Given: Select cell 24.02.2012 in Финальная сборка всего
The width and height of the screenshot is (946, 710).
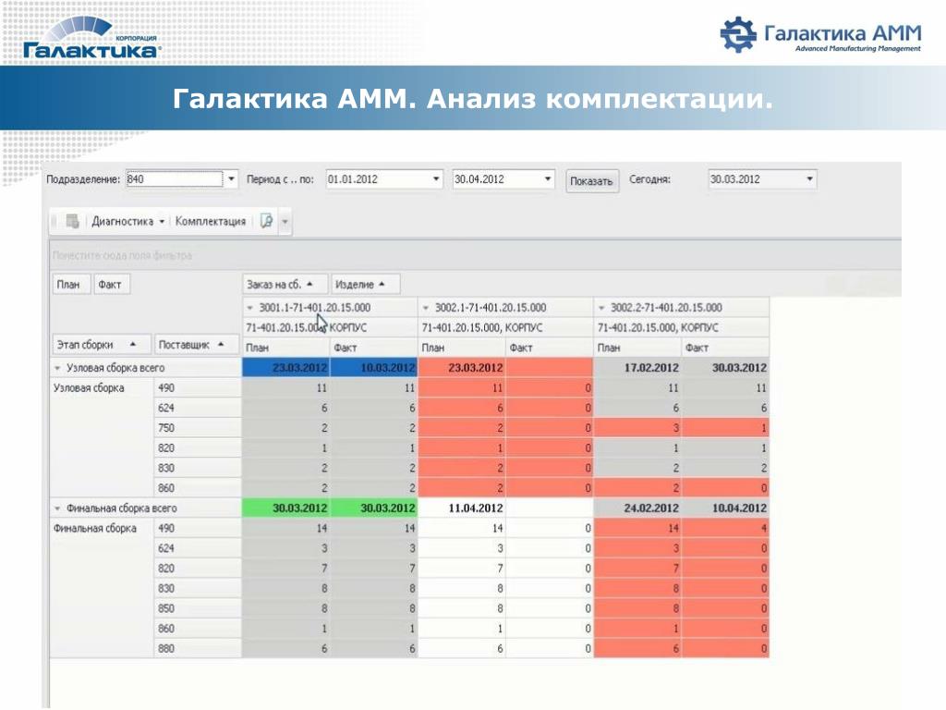Looking at the screenshot, I should (637, 508).
